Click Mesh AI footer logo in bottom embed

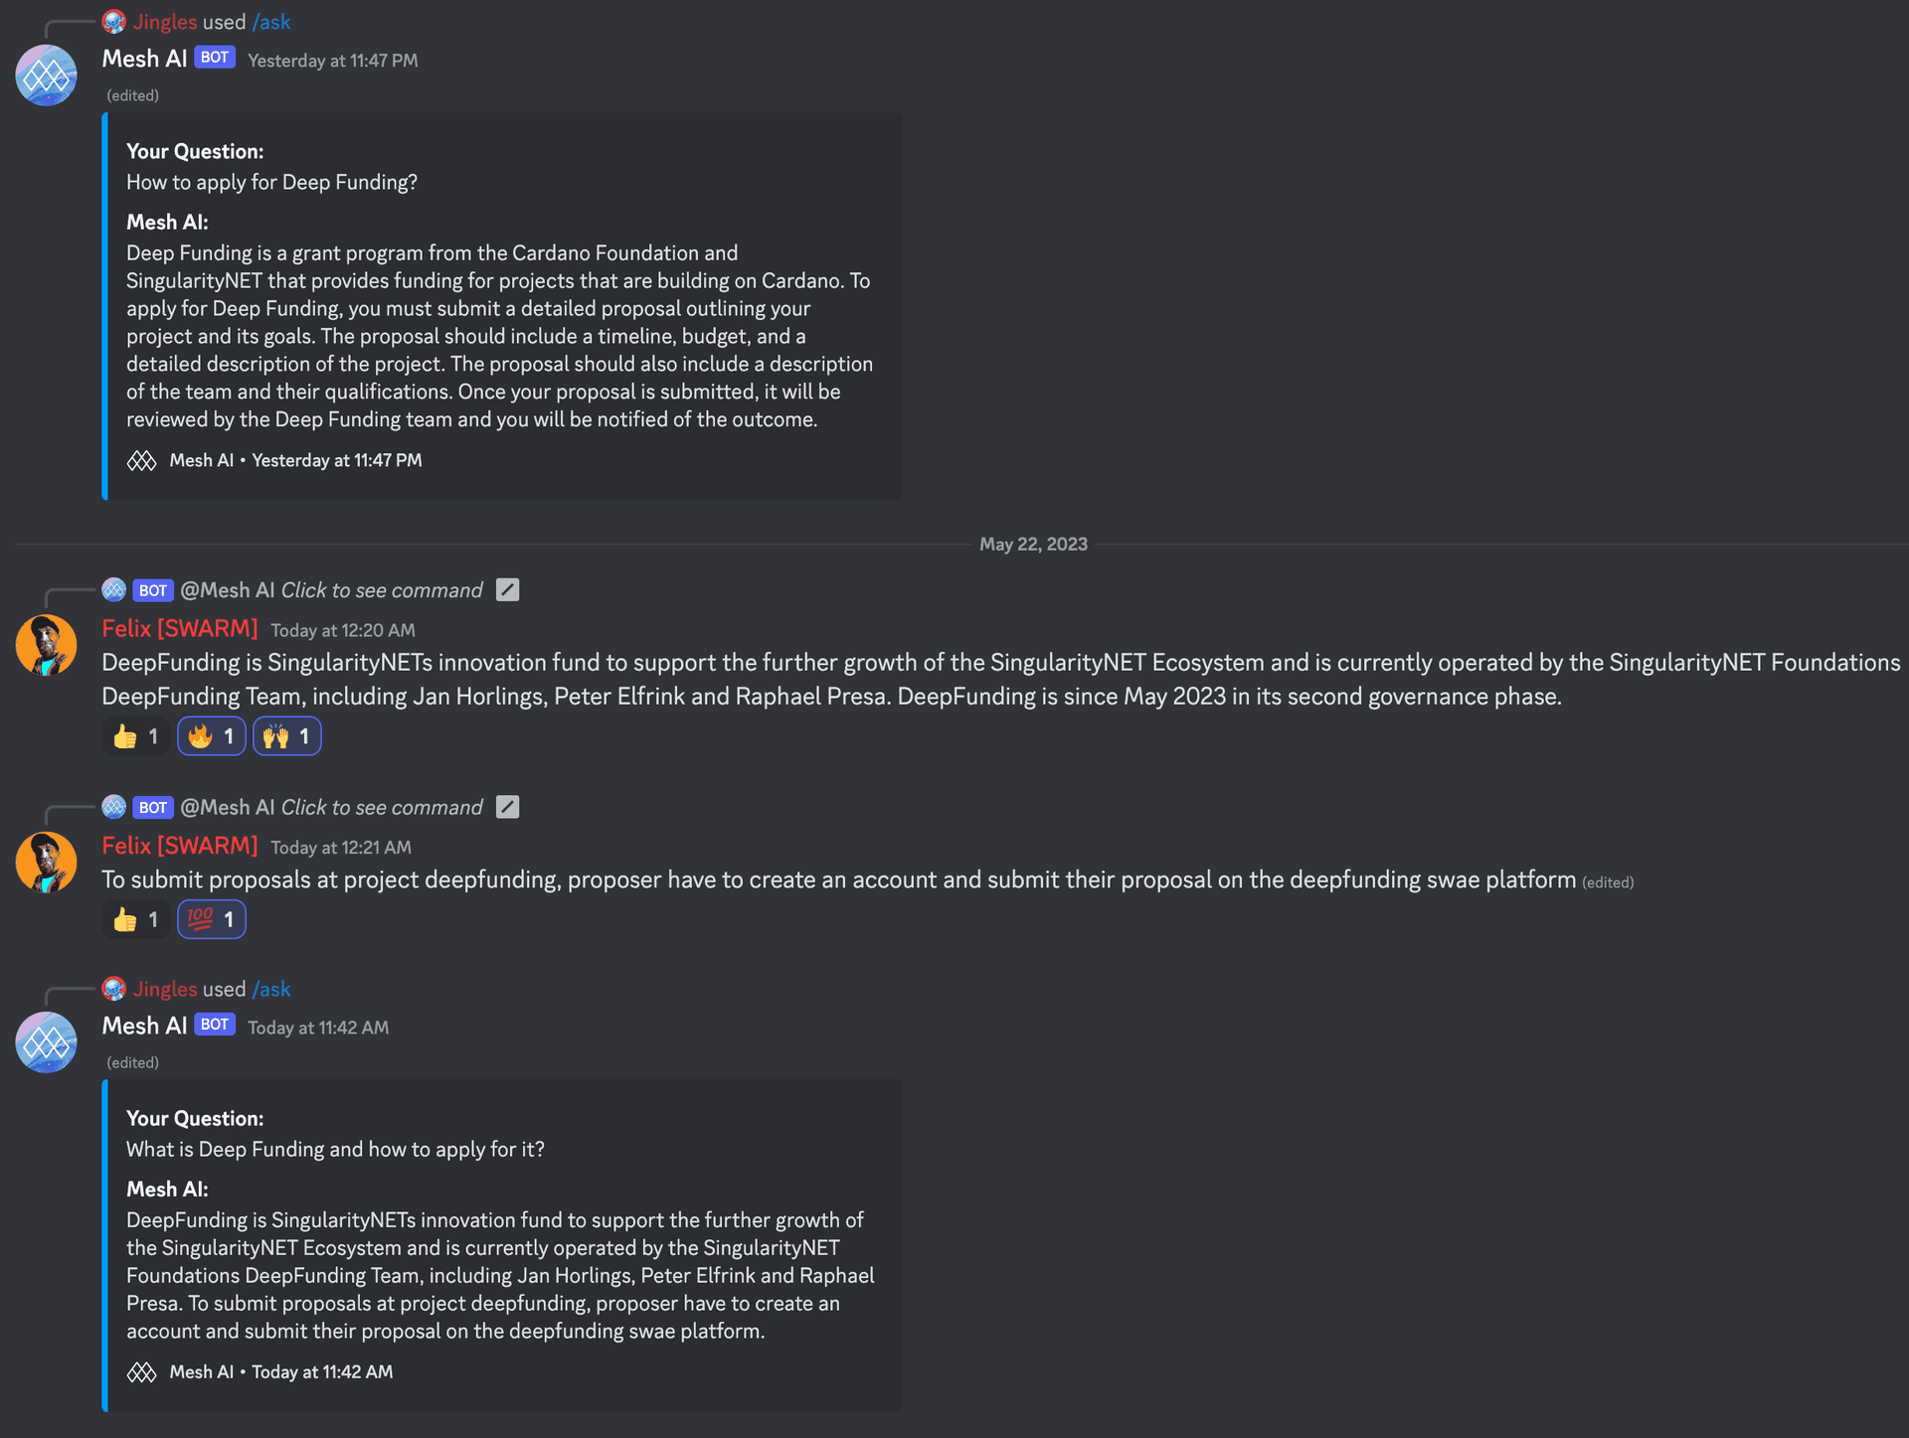[141, 1372]
